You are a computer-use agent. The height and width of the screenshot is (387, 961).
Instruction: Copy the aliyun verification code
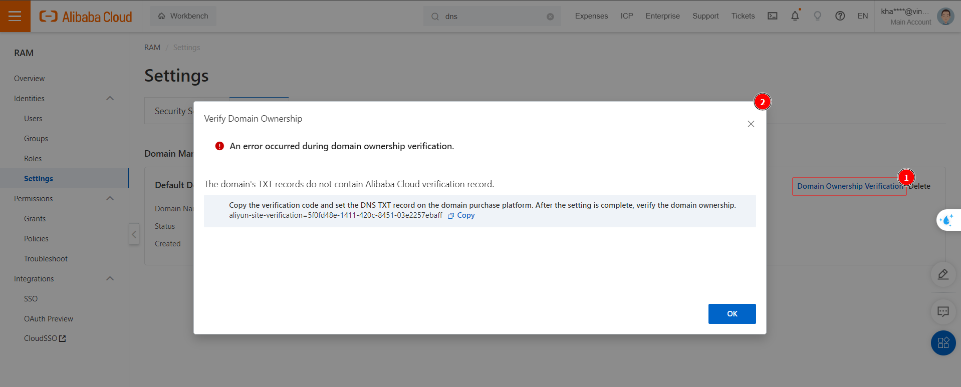pos(461,215)
